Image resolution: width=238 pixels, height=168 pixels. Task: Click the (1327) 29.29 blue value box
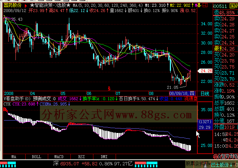tap(205, 124)
